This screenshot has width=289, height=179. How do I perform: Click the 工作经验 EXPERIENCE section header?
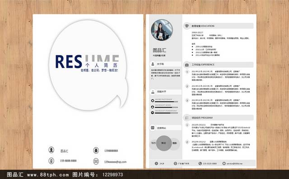[x=218, y=65]
